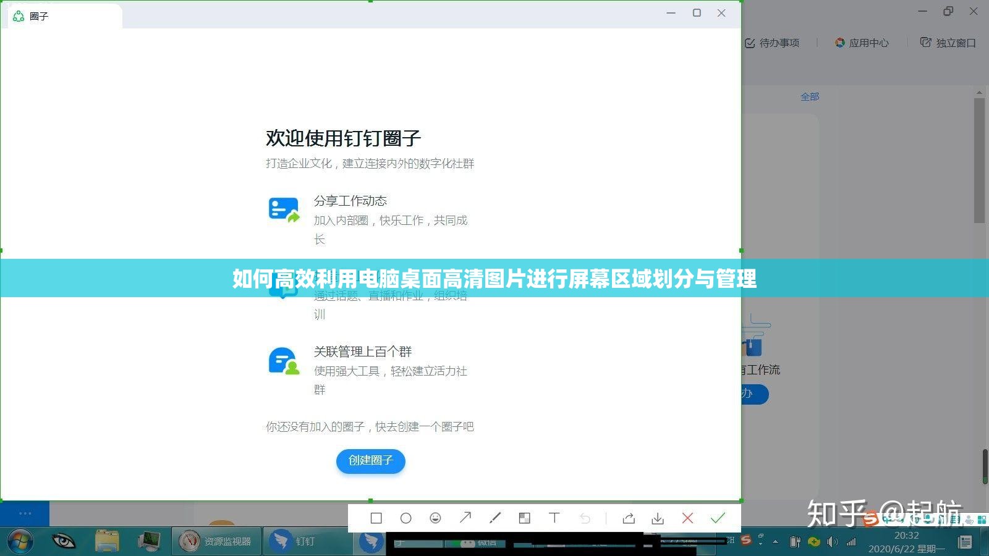
Task: Click the 分享工作动态 feature icon
Action: (x=284, y=210)
